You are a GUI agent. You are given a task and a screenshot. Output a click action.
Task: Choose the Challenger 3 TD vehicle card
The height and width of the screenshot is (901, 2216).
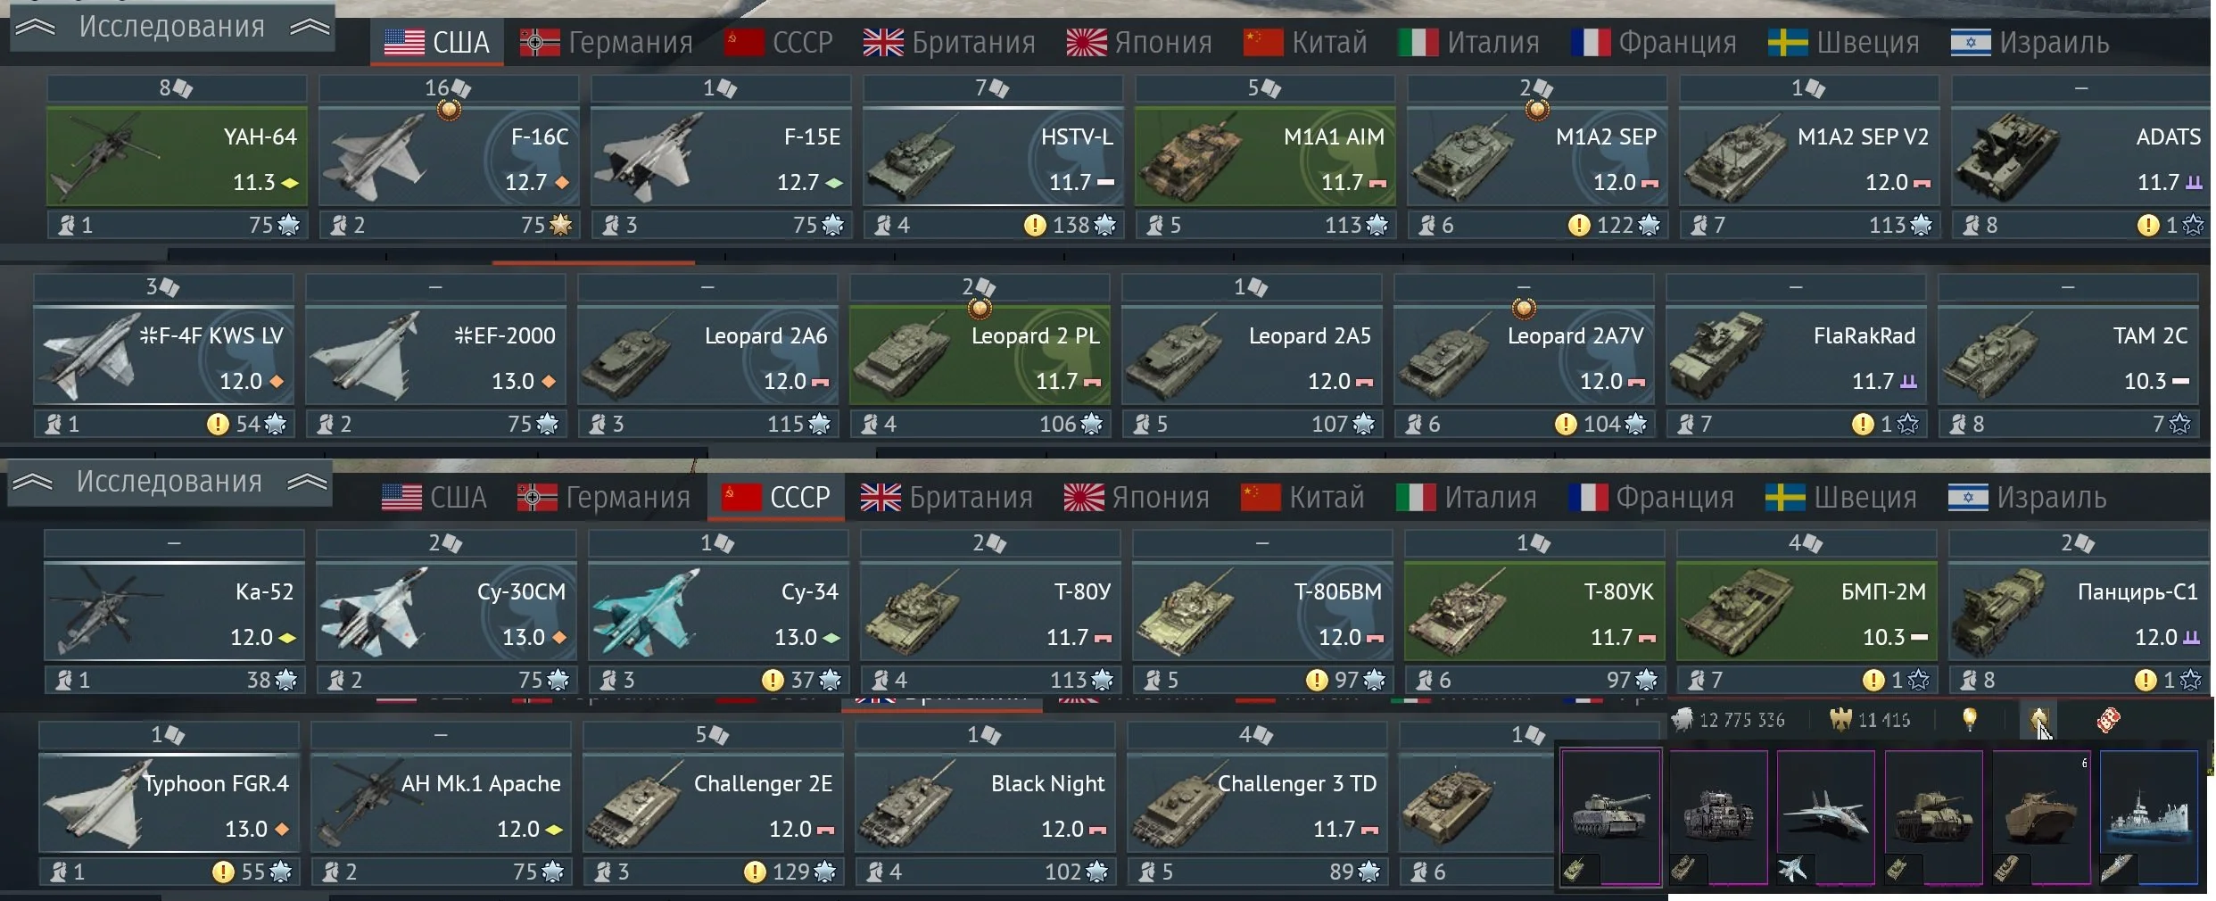[1257, 803]
